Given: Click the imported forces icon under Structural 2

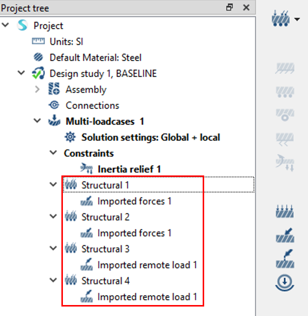Looking at the screenshot, I should point(86,233).
